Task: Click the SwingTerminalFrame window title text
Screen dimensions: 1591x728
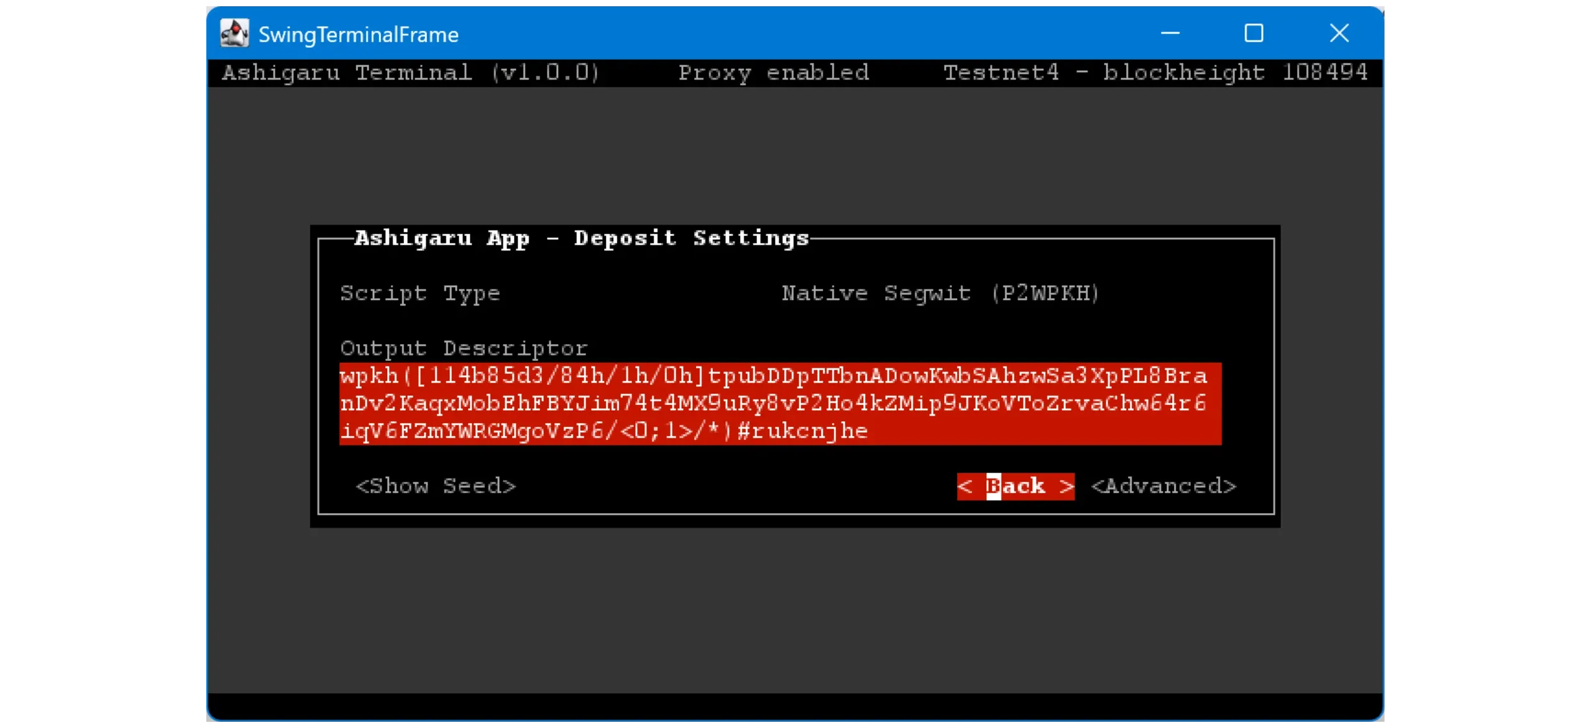Action: tap(358, 35)
